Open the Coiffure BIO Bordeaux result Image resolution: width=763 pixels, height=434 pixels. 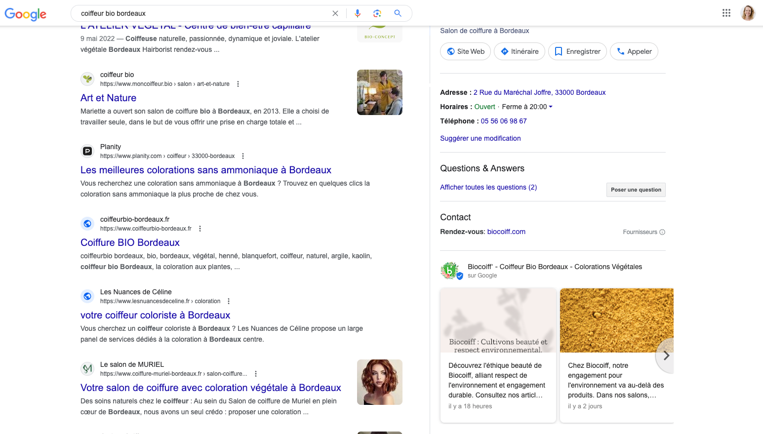[x=130, y=242]
